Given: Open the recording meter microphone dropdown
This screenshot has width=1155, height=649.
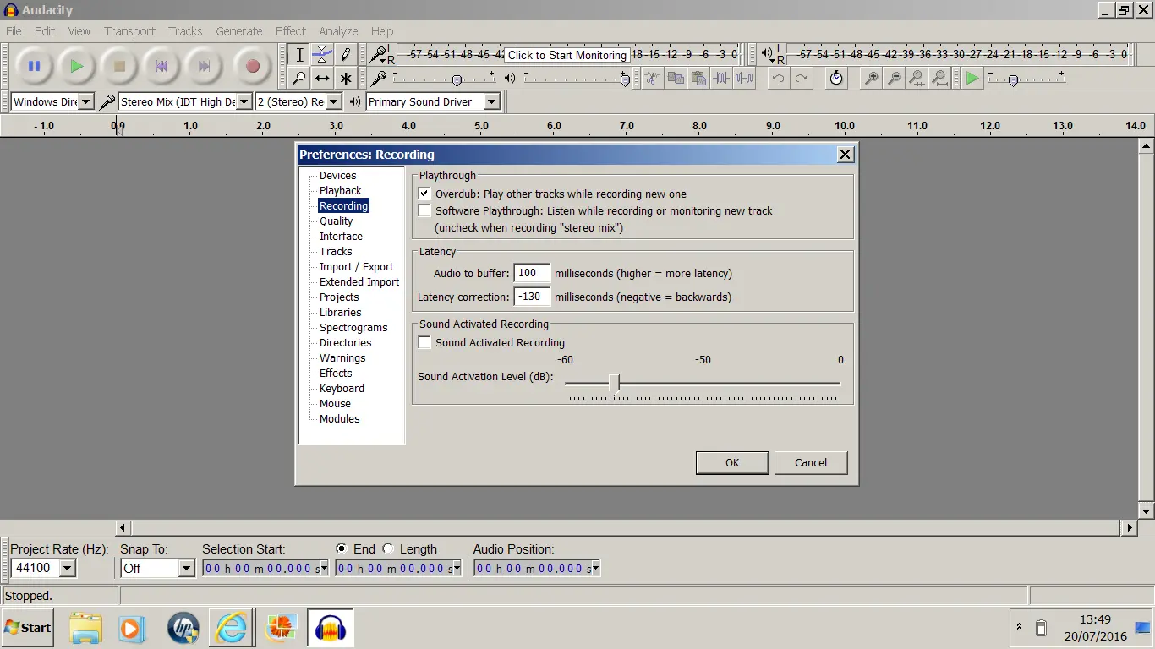Looking at the screenshot, I should (379, 55).
